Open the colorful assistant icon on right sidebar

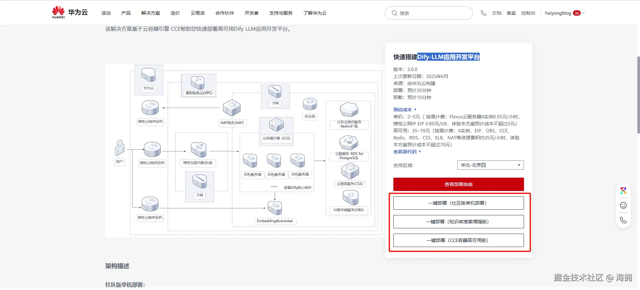click(x=623, y=191)
